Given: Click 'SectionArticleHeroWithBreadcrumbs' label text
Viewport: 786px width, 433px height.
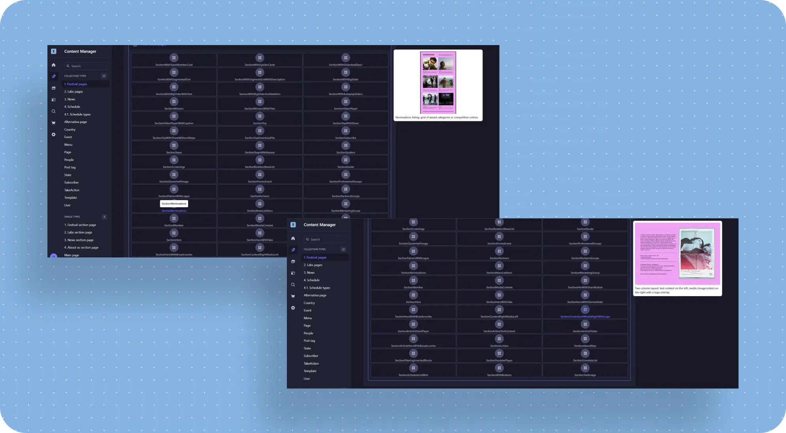Looking at the screenshot, I should 413,346.
